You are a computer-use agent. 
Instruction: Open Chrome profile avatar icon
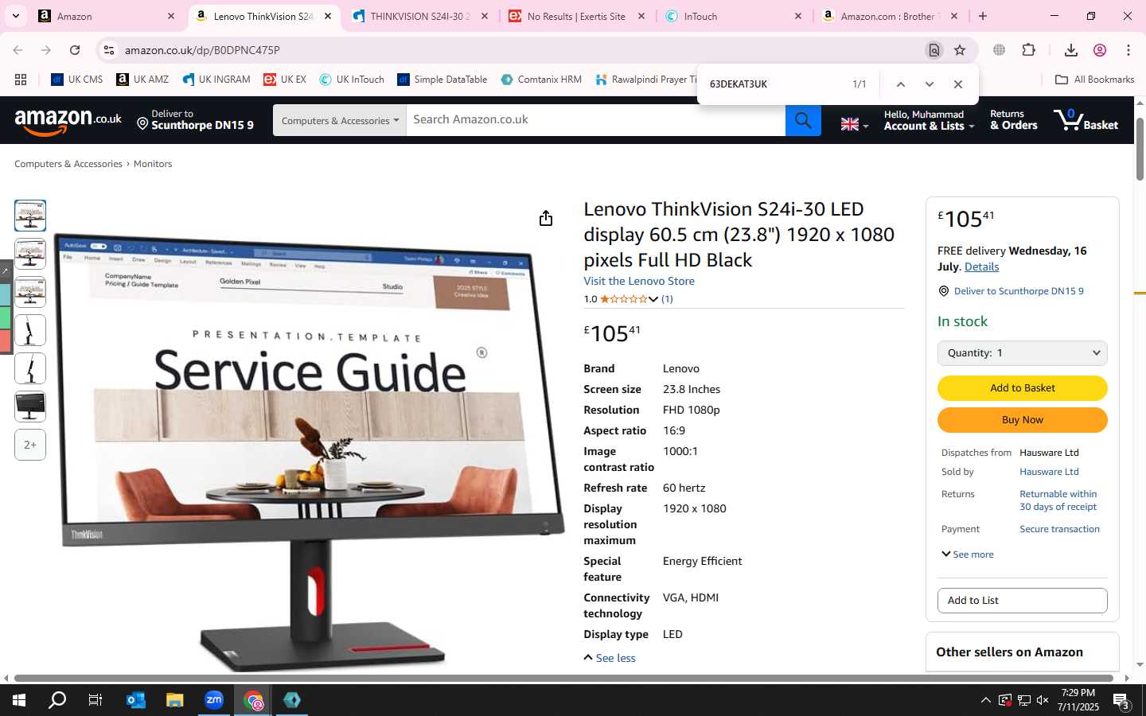[1100, 50]
